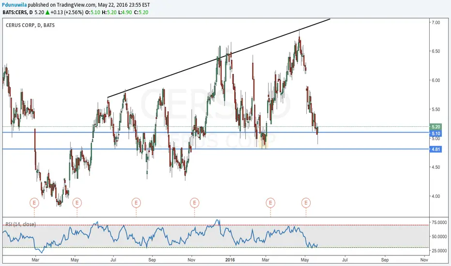451x266 pixels.
Task: Click the May 2016 earnings E marker
Action: (306, 203)
